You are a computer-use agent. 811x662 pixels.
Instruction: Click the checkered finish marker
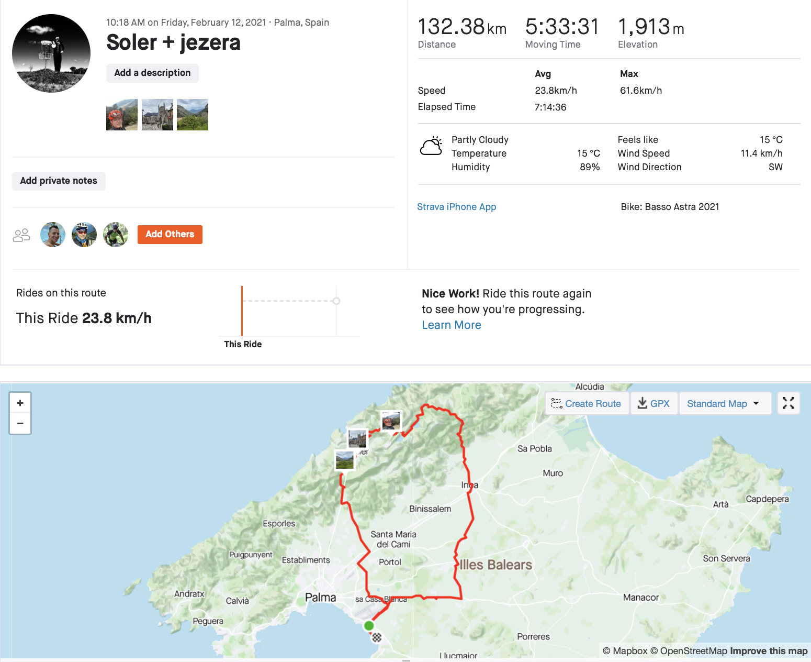point(377,637)
